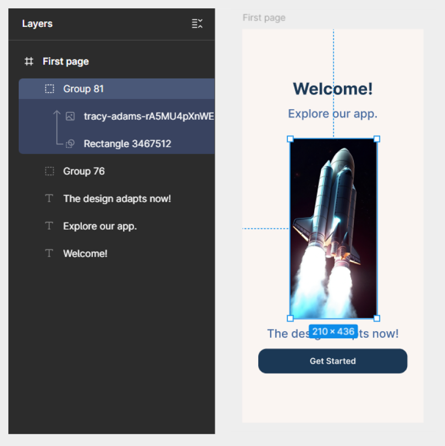Click text icon beside 'Welcome!' layer
Image resolution: width=445 pixels, height=446 pixels.
(x=49, y=254)
